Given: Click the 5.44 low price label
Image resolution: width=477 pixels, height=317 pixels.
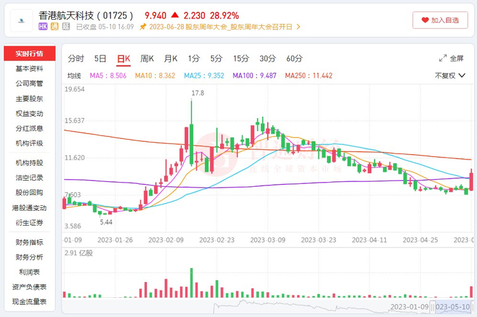Looking at the screenshot, I should [106, 222].
